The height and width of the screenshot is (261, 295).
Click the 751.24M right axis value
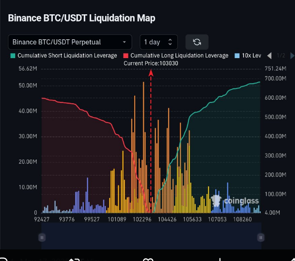[275, 69]
